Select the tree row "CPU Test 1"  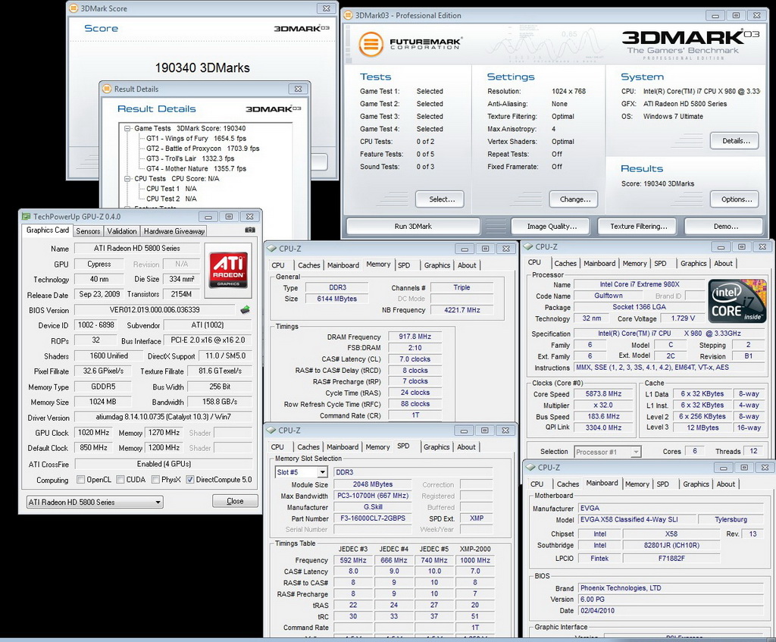coord(171,189)
